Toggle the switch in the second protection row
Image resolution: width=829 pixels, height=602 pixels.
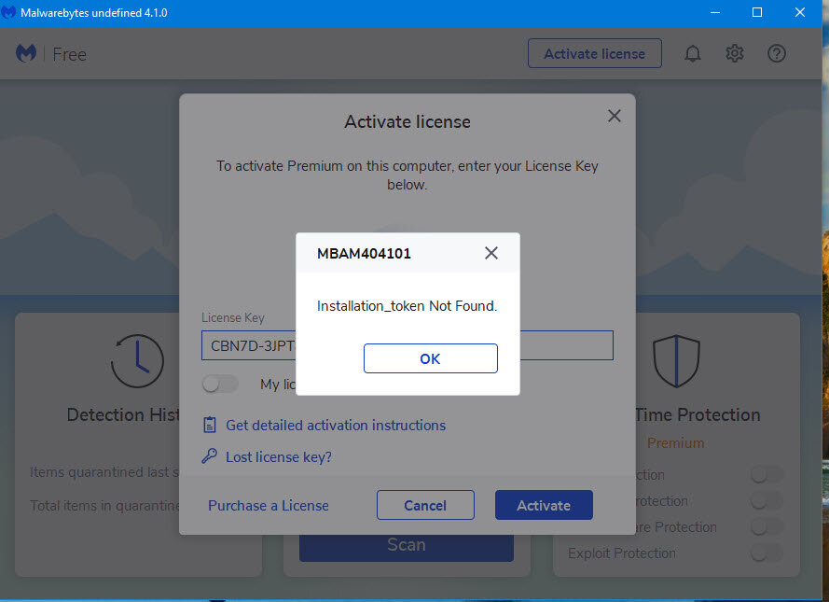(x=767, y=500)
